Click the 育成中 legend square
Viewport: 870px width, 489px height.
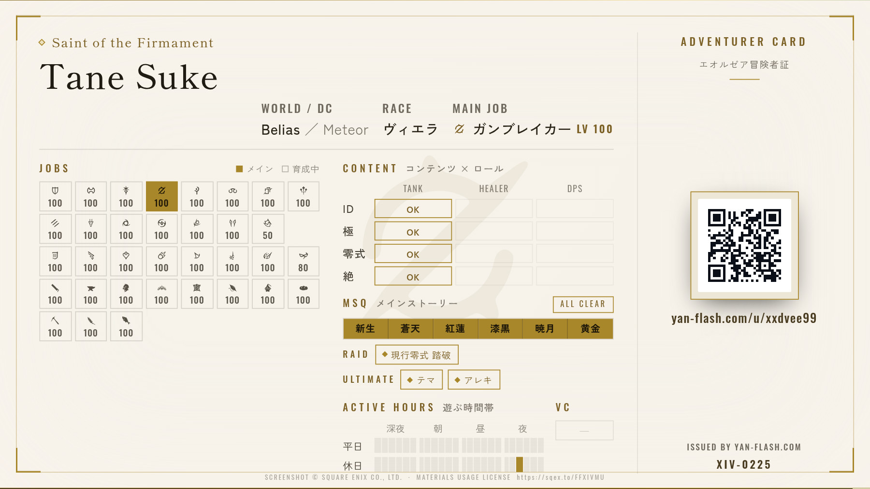coord(285,169)
